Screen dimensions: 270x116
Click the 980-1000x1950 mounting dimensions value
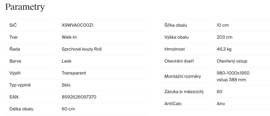233,73
